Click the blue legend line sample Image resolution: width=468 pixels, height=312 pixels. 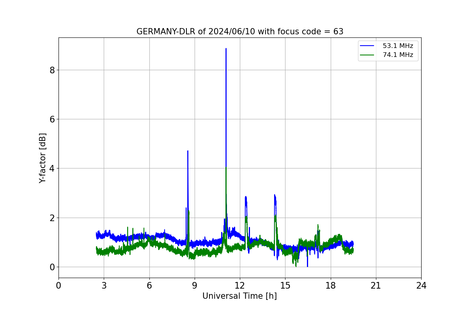coord(367,46)
